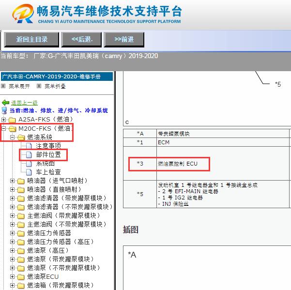Click the 喷油器（进气口喷射）folder icon

(21, 181)
